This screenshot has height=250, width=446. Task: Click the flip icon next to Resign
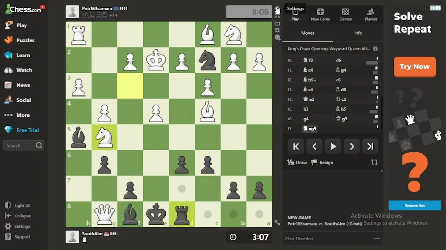tap(374, 162)
